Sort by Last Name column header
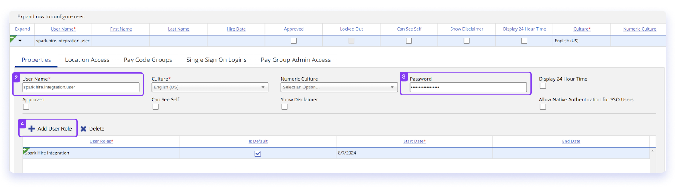Screen dimensions: 675x187 pos(178,29)
